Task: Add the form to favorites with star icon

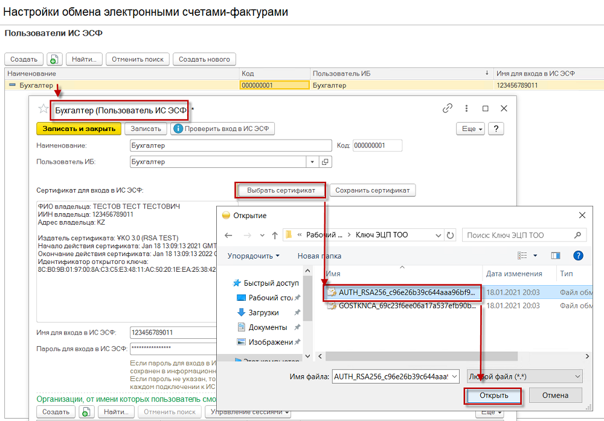Action: (x=43, y=109)
